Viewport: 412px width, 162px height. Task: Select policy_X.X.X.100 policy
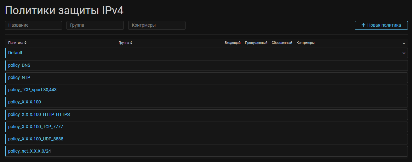tap(25, 102)
